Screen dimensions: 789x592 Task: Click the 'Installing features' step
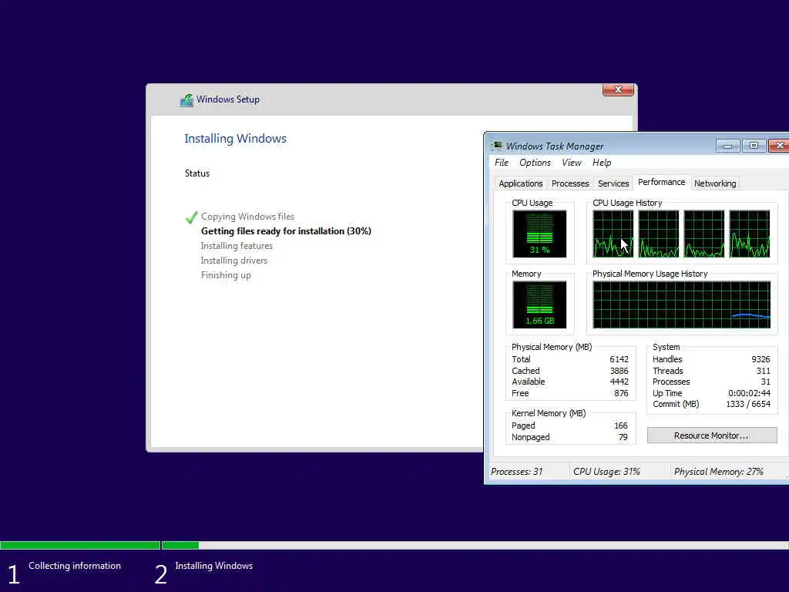(237, 246)
